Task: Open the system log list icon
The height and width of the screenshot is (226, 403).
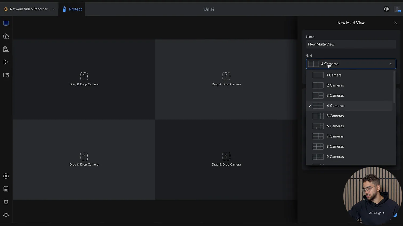Action: tap(6, 189)
